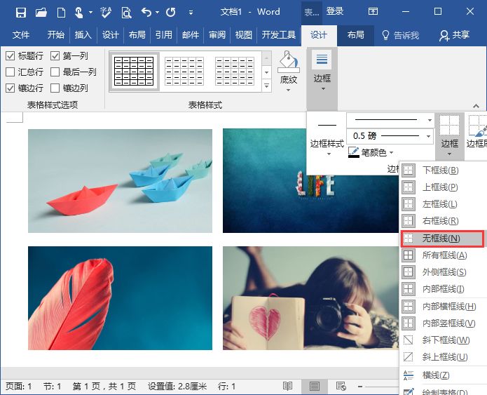Switch to the 插入 ribbon tab
487x395 pixels.
pyautogui.click(x=83, y=35)
